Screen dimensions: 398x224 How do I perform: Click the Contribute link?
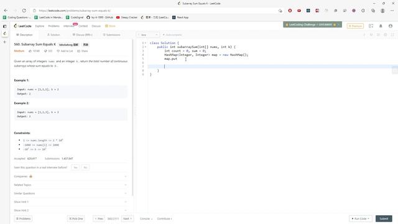[164, 218]
